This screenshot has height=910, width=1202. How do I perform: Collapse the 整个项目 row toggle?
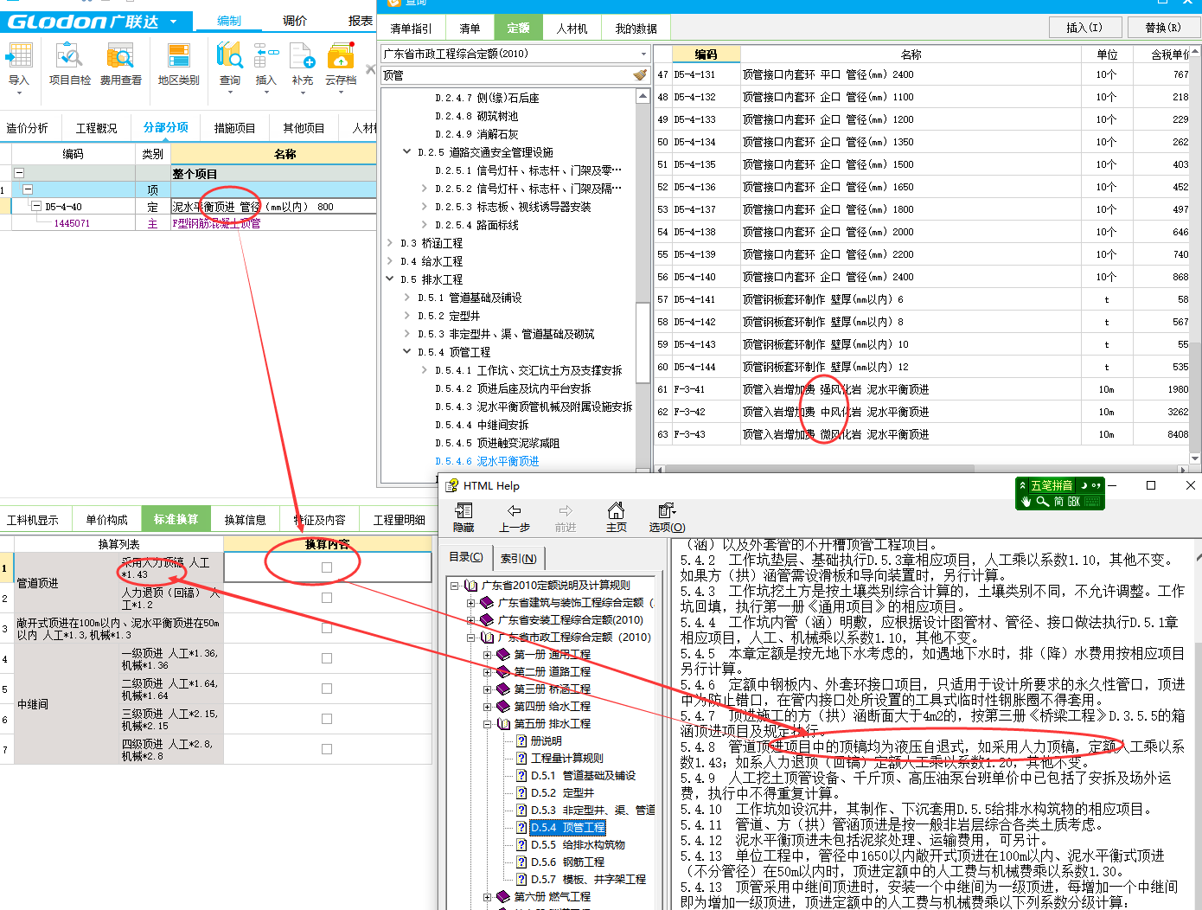[19, 173]
